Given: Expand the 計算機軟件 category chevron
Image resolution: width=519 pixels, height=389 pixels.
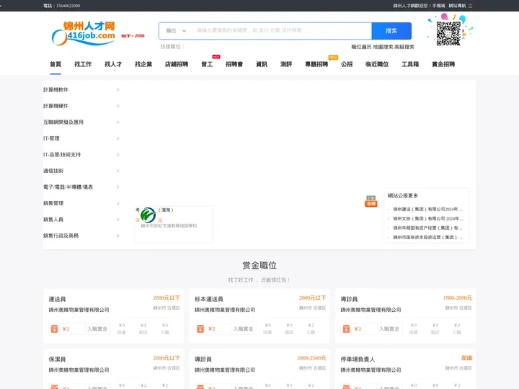Looking at the screenshot, I should (117, 90).
